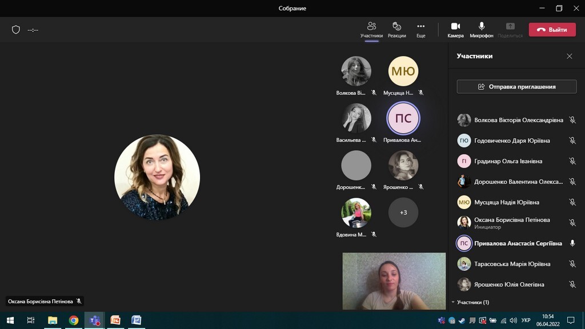
Task: Open the More options ellipsis menu
Action: coord(420,29)
